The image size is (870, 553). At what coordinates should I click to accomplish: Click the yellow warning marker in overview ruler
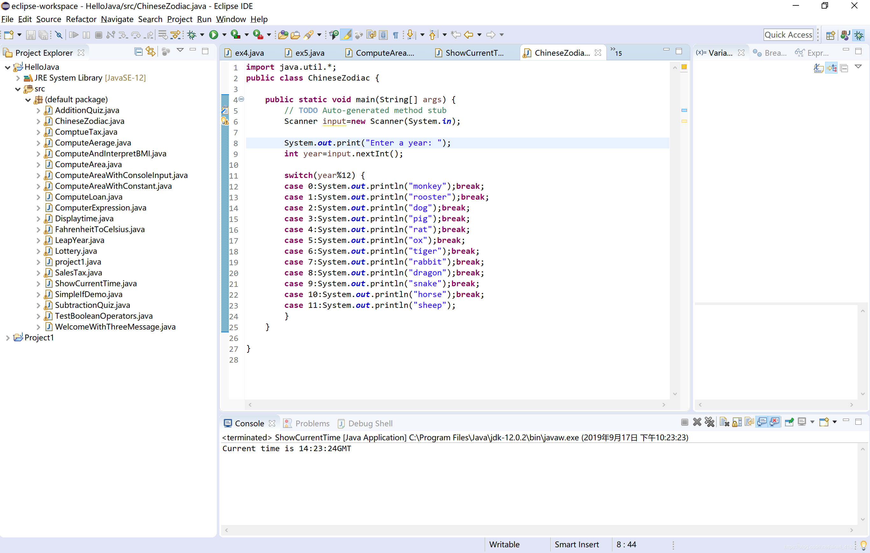[x=684, y=121]
